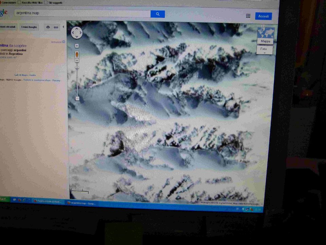The width and height of the screenshot is (326, 245).
Task: Click the system tray clock
Action: tap(258, 209)
